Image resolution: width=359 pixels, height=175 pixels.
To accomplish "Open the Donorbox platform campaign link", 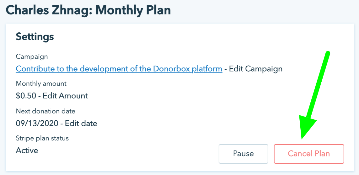I will click(119, 68).
